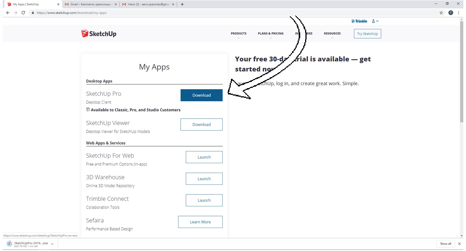
Task: Launch SketchUp For Web
Action: [x=204, y=157]
